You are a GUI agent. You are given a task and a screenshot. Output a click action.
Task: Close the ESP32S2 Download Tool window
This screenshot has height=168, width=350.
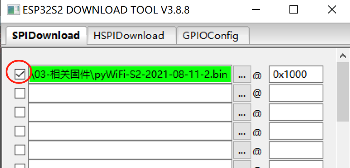click(x=332, y=10)
